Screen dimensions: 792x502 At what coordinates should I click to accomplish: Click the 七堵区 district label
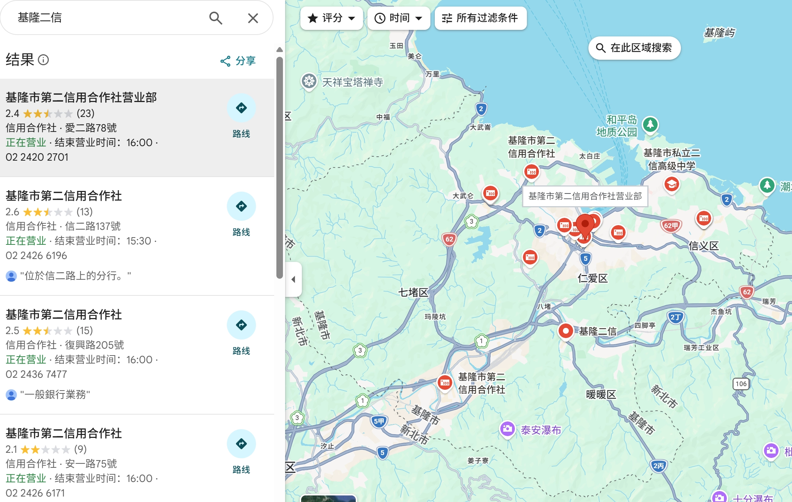click(413, 292)
